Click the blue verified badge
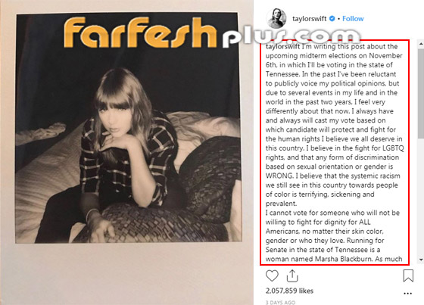The image size is (424, 305). click(332, 19)
